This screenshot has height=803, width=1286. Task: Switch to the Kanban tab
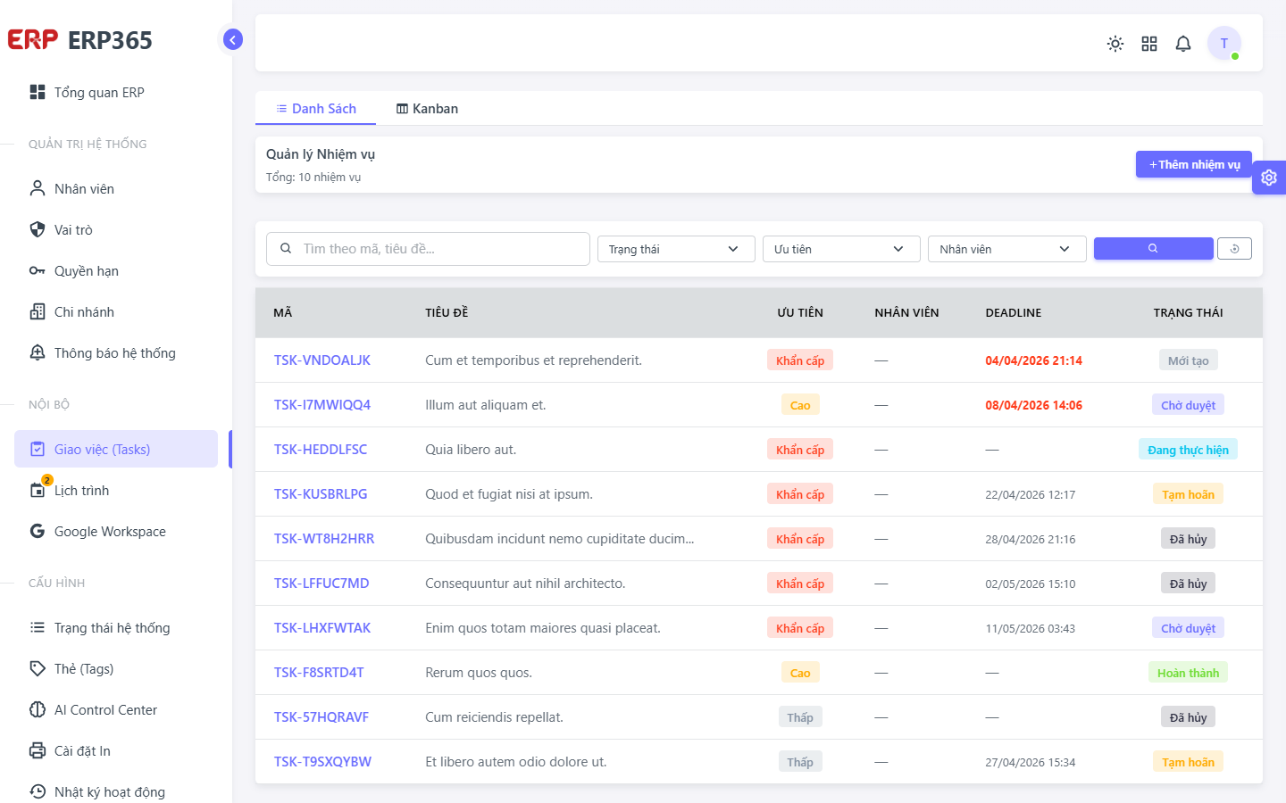pos(427,109)
